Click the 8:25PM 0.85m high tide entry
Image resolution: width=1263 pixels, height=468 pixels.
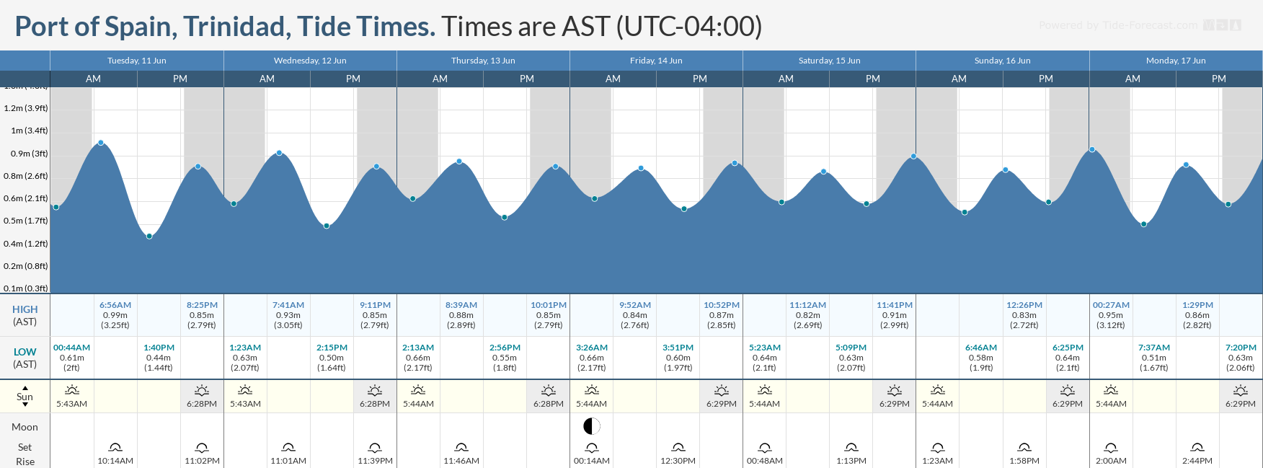202,315
